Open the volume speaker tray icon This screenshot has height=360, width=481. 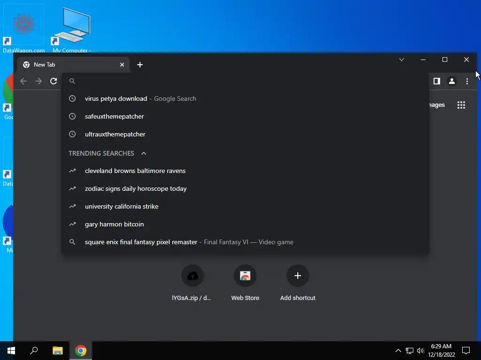point(420,351)
